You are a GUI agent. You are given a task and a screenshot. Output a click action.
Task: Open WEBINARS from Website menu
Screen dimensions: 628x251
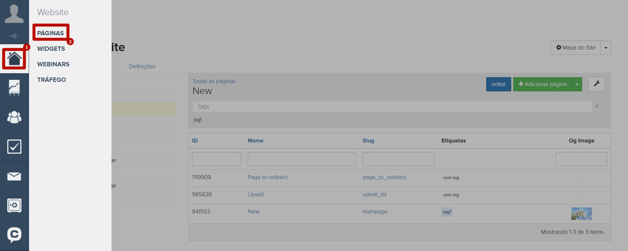[x=53, y=64]
